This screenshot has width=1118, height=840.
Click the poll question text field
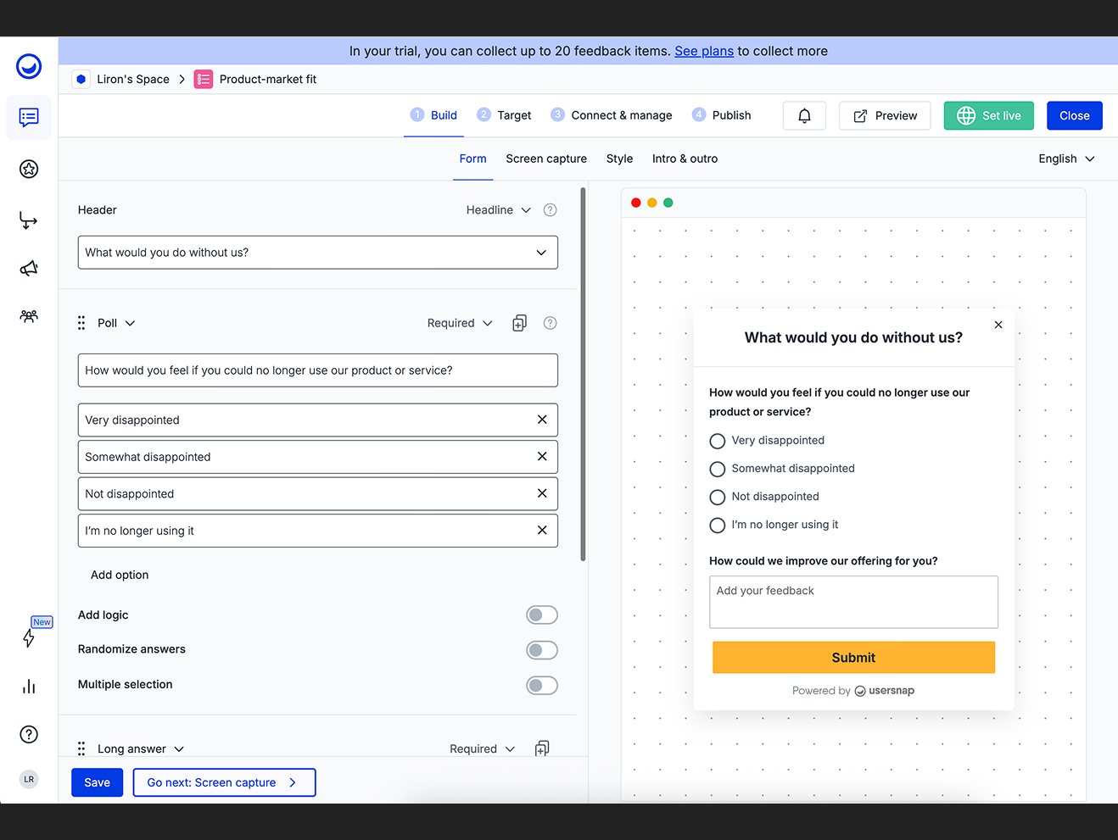tap(318, 370)
